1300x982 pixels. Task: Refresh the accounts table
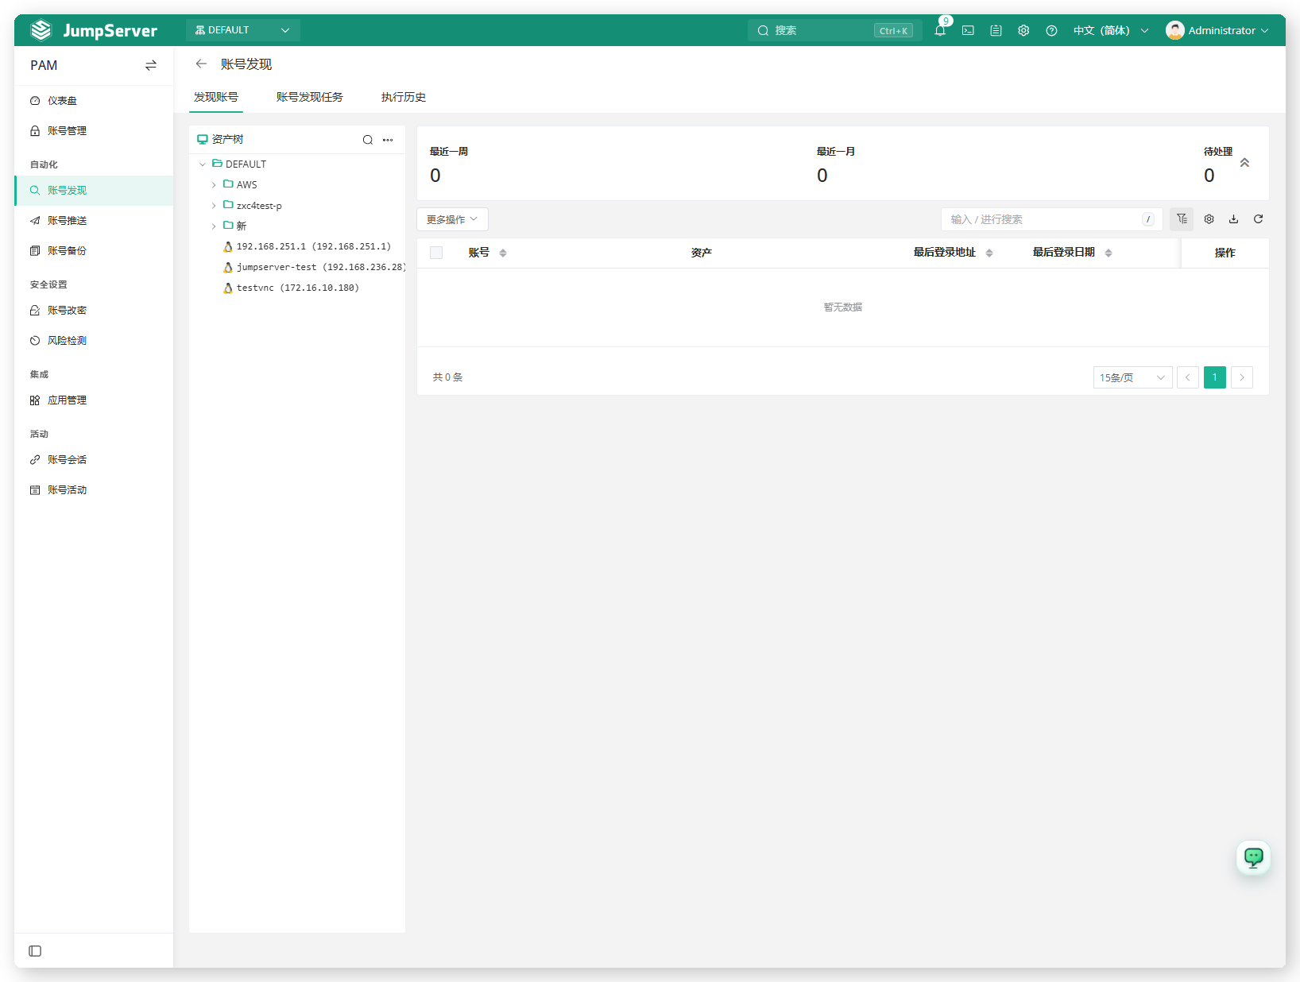click(x=1258, y=219)
